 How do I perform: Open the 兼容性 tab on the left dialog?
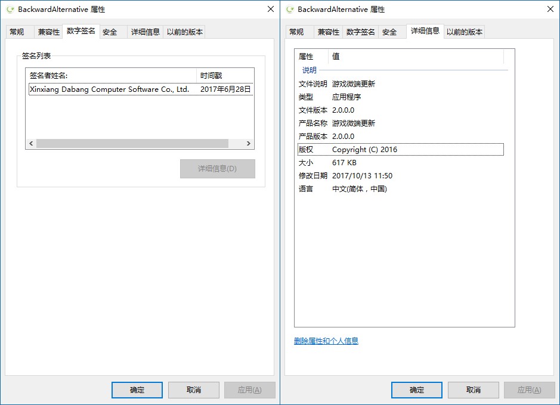(x=49, y=32)
